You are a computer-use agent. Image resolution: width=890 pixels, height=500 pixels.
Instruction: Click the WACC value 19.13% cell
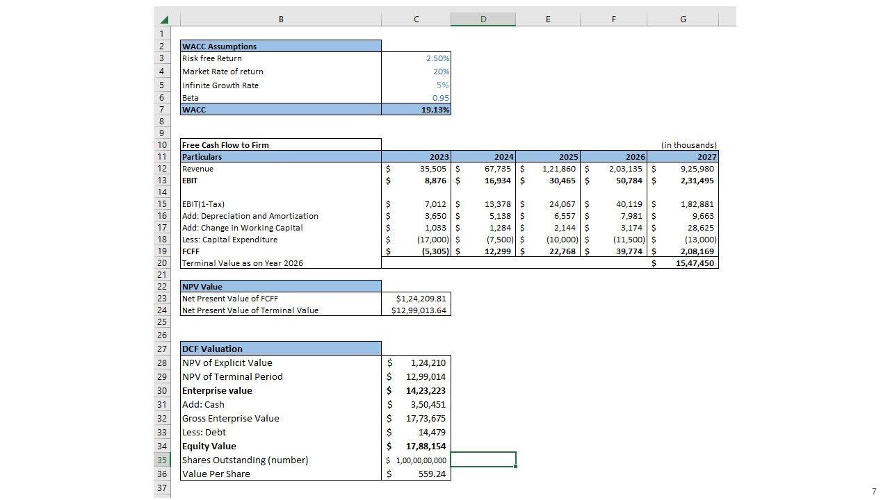(x=416, y=110)
